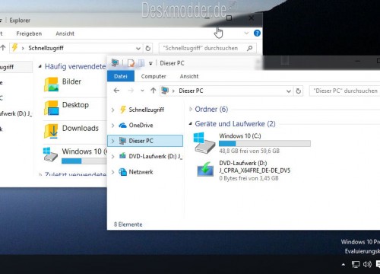Open Help in the Explorer window
The image size is (380, 274).
coord(257,33)
